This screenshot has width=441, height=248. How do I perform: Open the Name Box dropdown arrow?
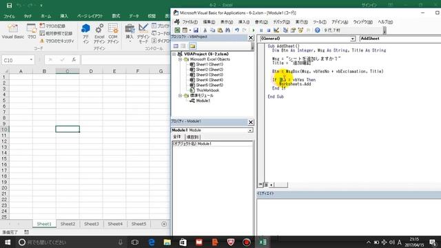31,60
